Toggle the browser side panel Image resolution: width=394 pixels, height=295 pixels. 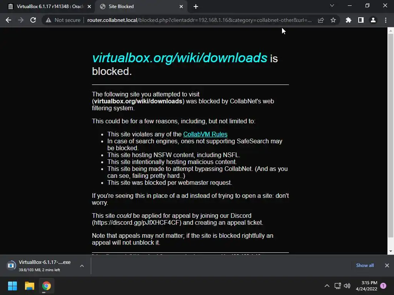point(361,20)
